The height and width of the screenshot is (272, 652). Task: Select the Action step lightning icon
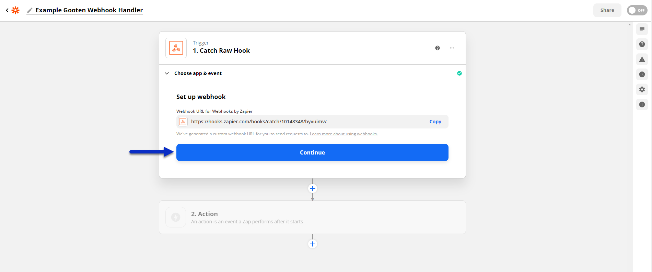[x=176, y=217]
